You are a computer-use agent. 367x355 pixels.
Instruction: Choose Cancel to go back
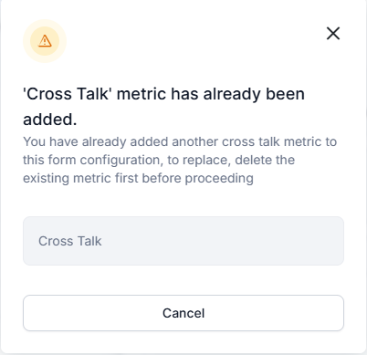tap(183, 313)
